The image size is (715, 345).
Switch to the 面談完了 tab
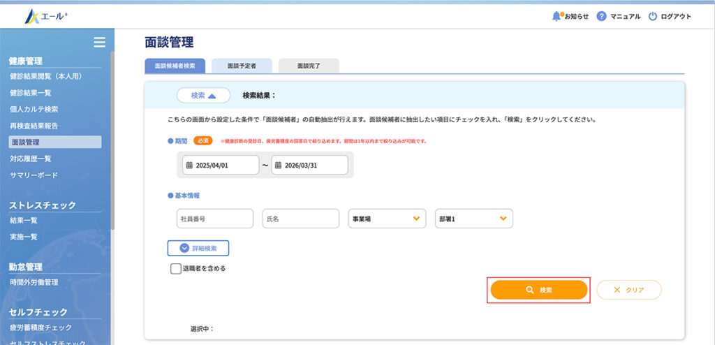(x=308, y=66)
